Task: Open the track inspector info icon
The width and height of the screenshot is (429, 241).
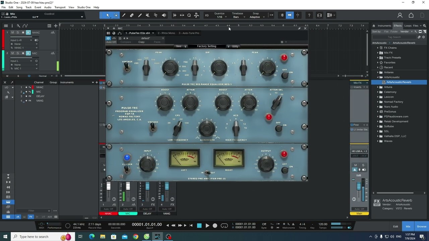Action: tap(12, 26)
